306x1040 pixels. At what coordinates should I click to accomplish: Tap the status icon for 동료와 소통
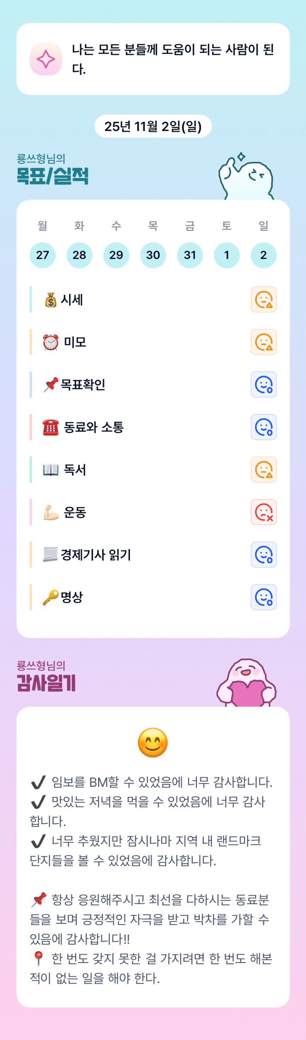coord(263,427)
